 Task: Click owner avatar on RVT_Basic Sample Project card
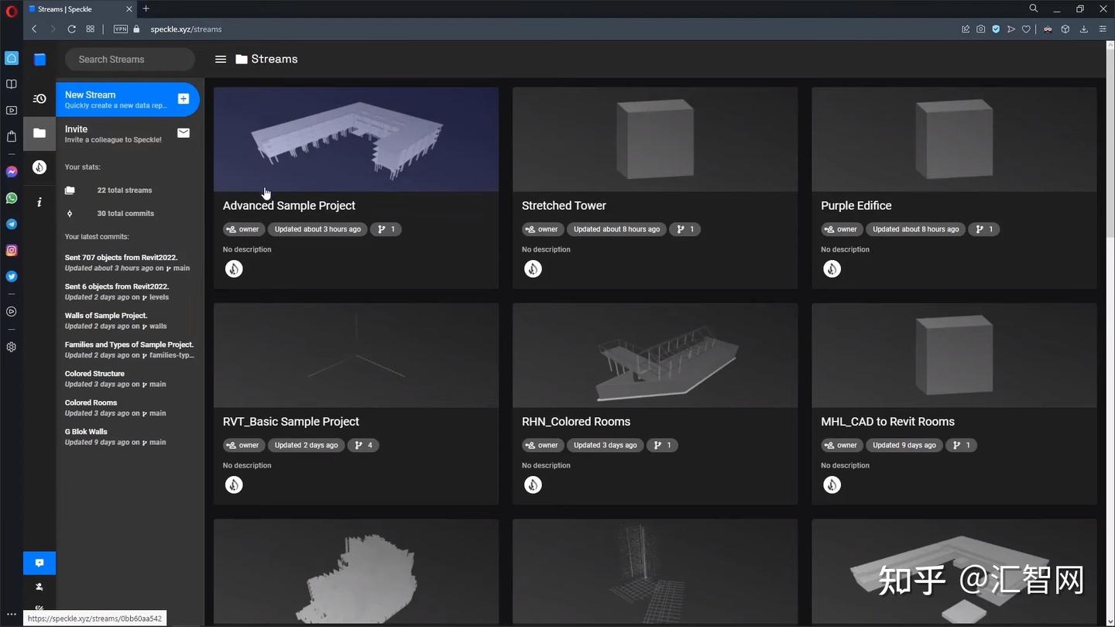[x=234, y=485]
